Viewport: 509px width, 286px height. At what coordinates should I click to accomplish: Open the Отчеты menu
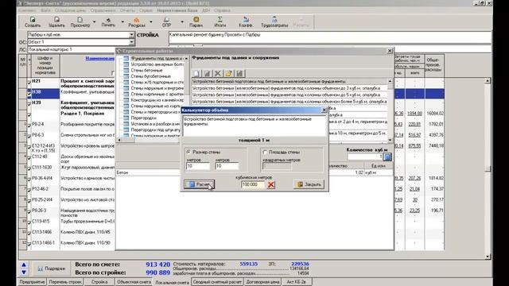click(127, 10)
